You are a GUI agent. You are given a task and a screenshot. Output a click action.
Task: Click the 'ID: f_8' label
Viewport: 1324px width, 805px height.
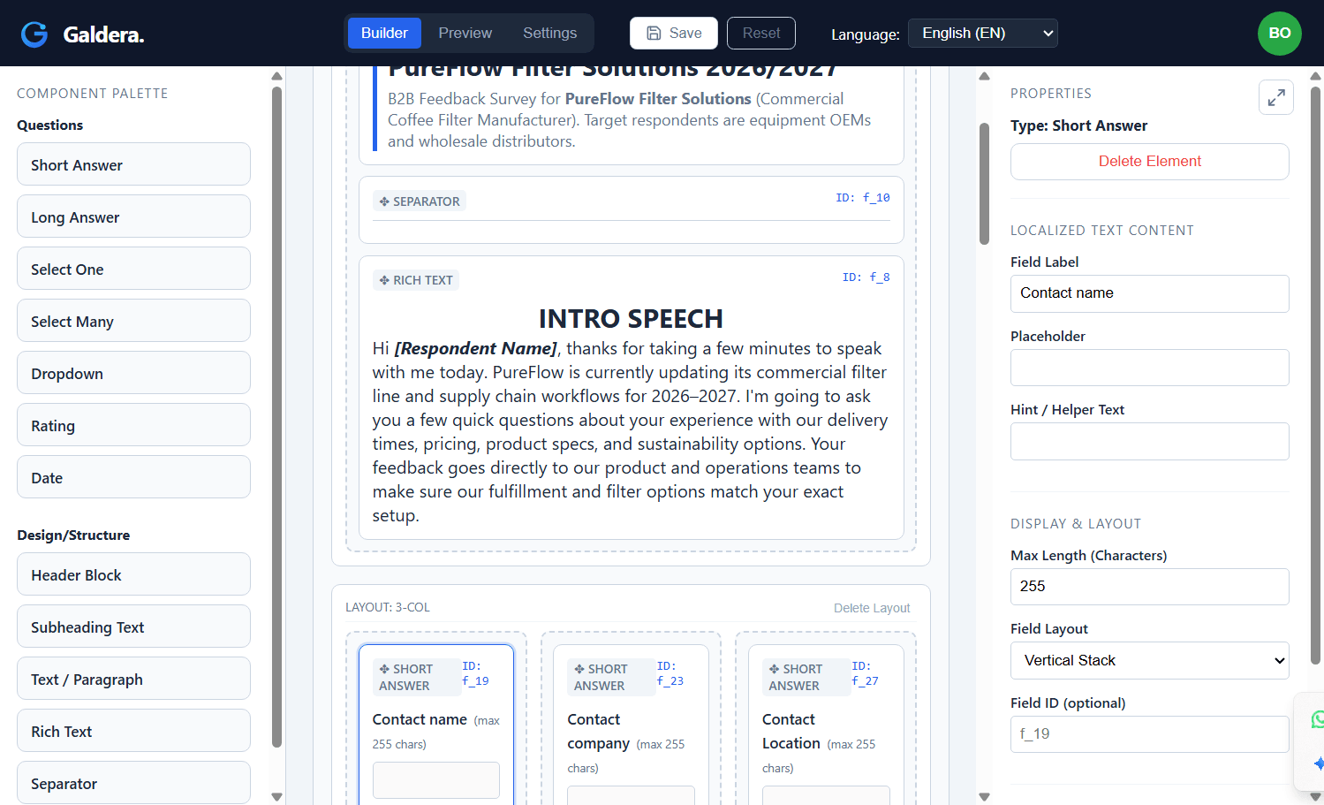[x=866, y=277]
